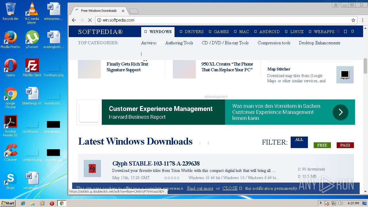View site information icon in address bar

pos(99,20)
